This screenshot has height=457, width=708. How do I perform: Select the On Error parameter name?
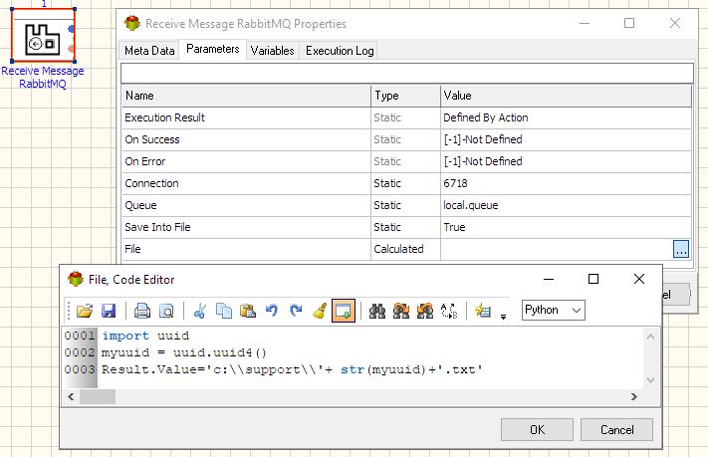[x=145, y=161]
